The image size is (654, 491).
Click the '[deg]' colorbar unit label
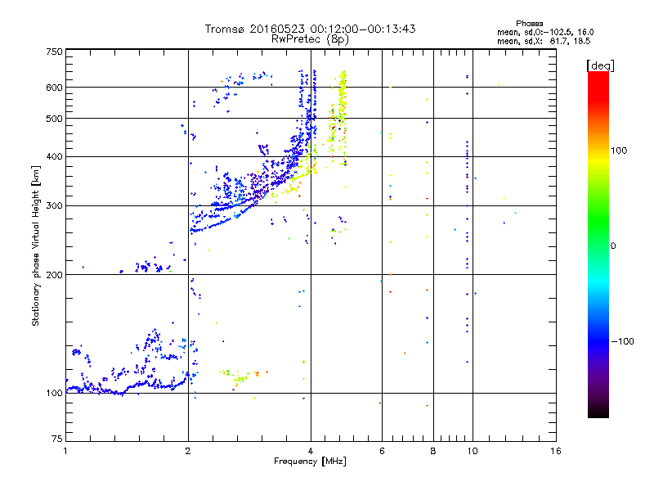pyautogui.click(x=600, y=65)
